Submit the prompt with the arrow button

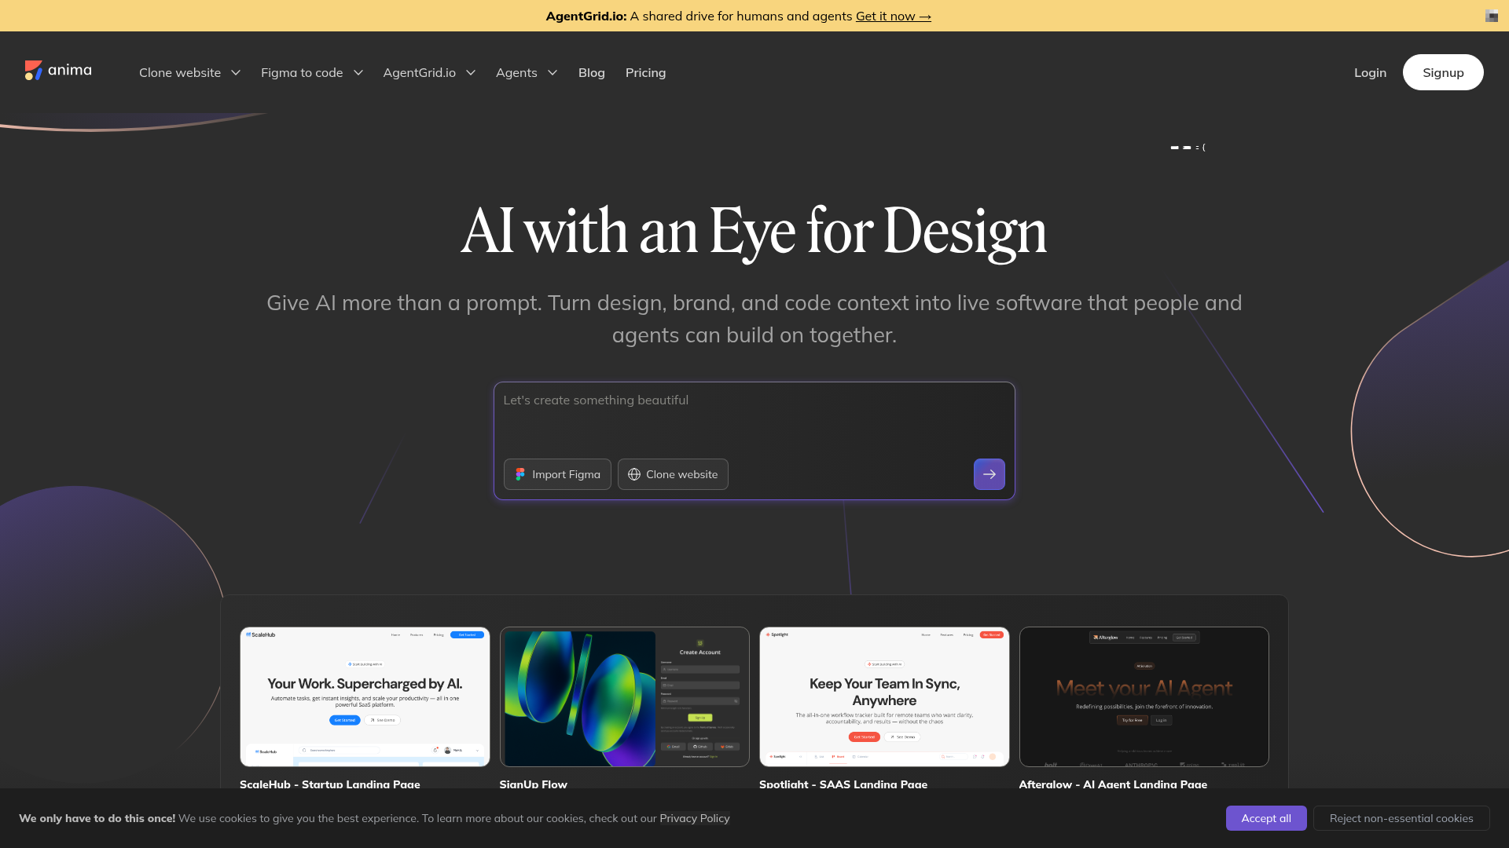[989, 474]
